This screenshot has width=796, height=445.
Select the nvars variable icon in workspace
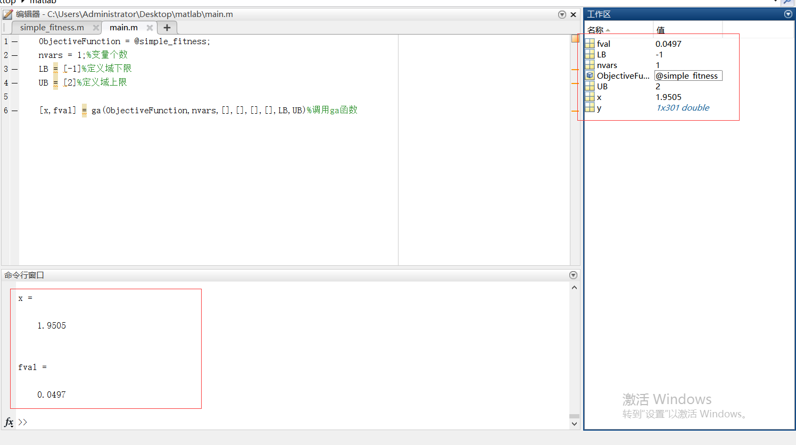(590, 65)
